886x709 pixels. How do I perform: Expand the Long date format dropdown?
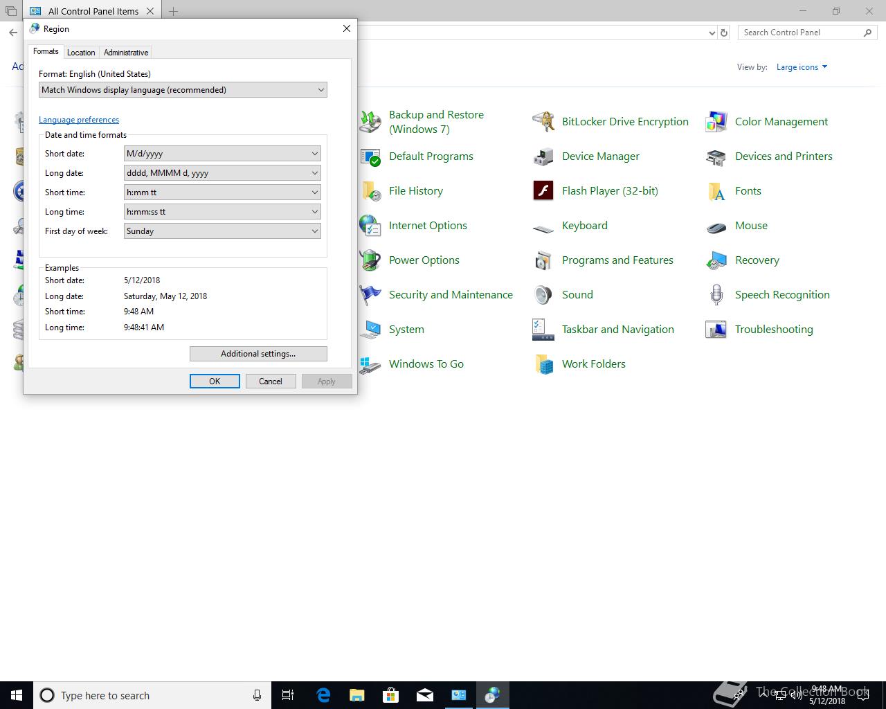coord(222,173)
